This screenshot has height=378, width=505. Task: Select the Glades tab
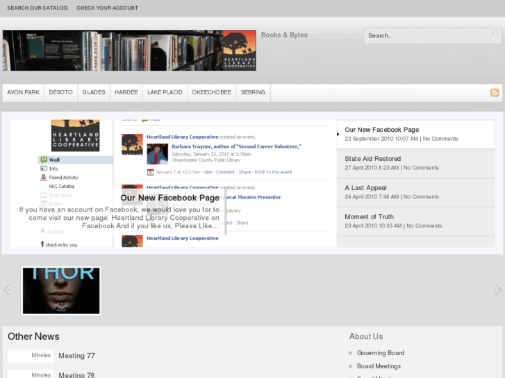[94, 93]
